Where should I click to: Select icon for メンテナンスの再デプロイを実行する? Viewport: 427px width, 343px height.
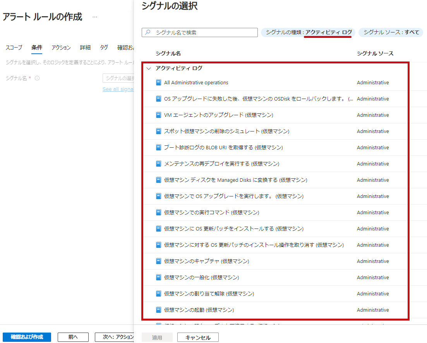[158, 164]
